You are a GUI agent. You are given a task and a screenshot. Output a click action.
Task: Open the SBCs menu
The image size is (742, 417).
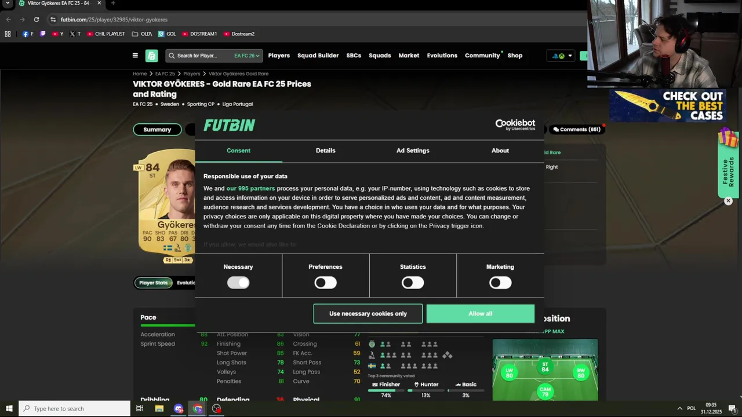pyautogui.click(x=354, y=56)
